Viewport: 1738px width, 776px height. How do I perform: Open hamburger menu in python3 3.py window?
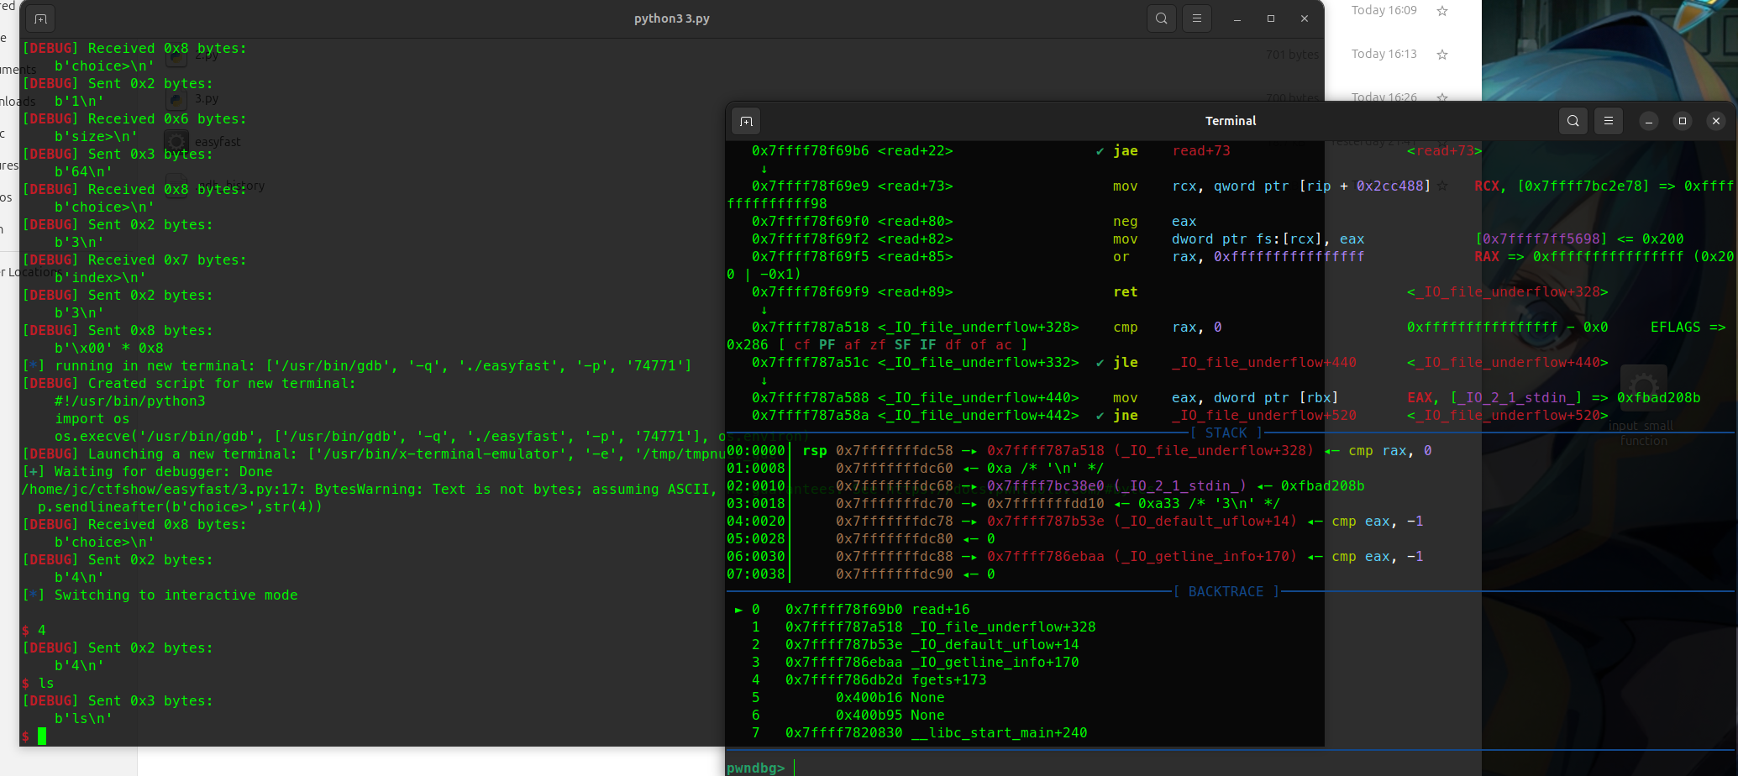(1197, 18)
